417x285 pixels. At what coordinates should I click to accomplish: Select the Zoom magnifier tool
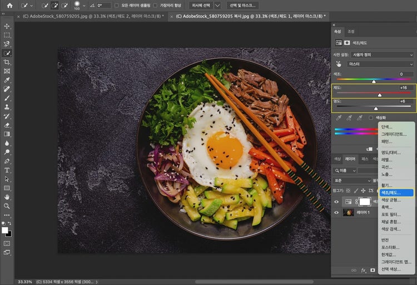tap(7, 206)
